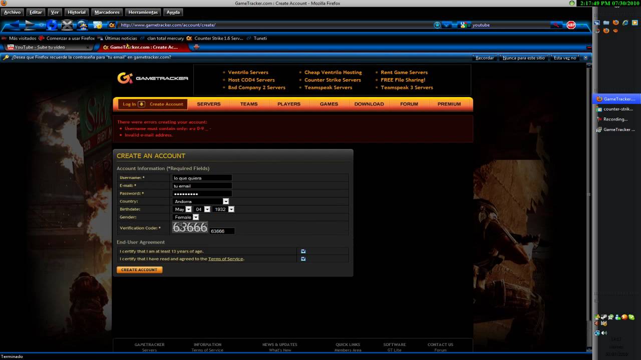
Task: Click the key icon in the notification bar
Action: tap(6, 57)
